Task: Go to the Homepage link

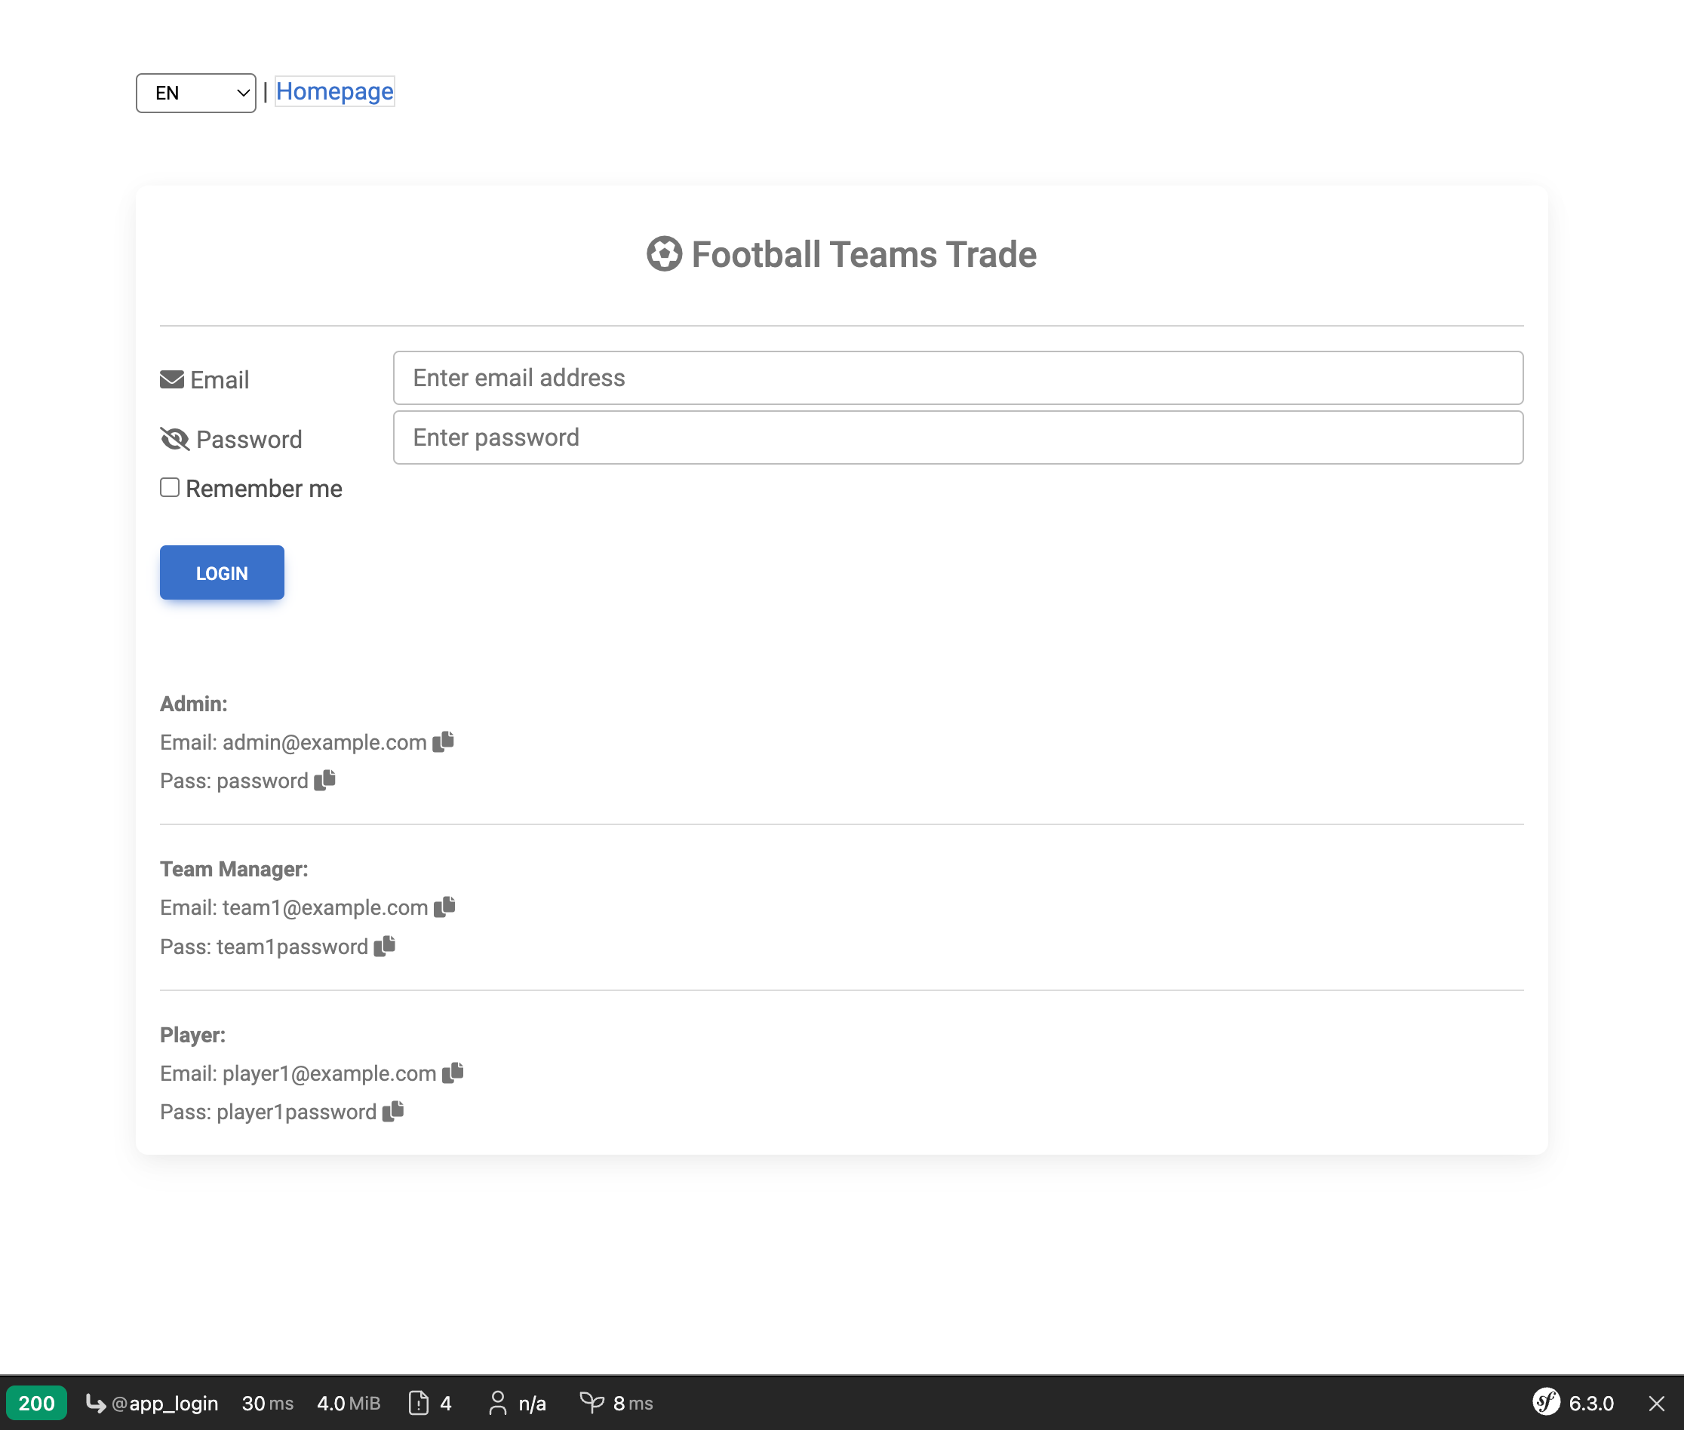Action: 334,91
